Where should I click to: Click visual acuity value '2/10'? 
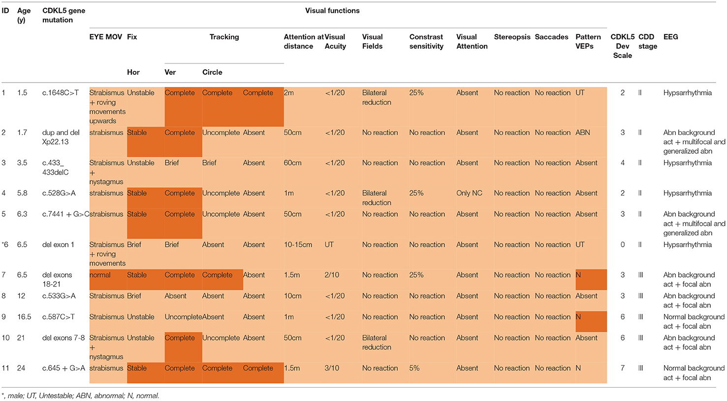332,275
